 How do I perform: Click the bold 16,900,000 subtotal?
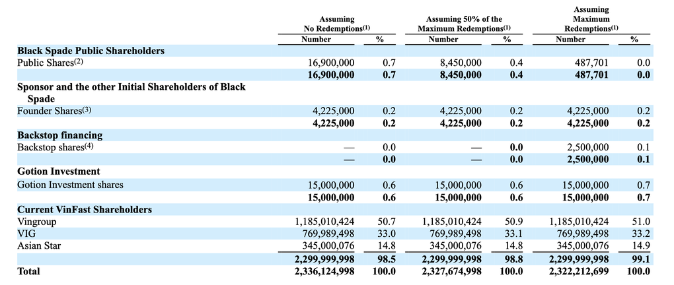332,75
